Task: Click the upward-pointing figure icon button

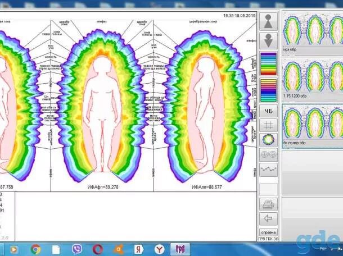Action: 268,21
